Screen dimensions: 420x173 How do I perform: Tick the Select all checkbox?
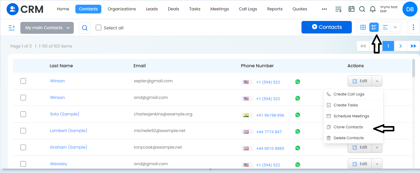click(x=99, y=28)
